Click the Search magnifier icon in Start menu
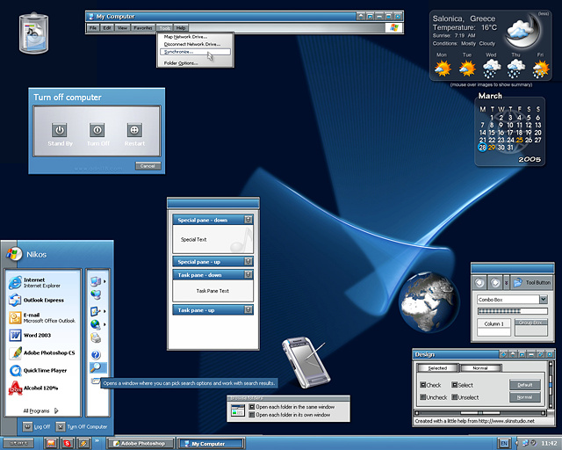 97,368
